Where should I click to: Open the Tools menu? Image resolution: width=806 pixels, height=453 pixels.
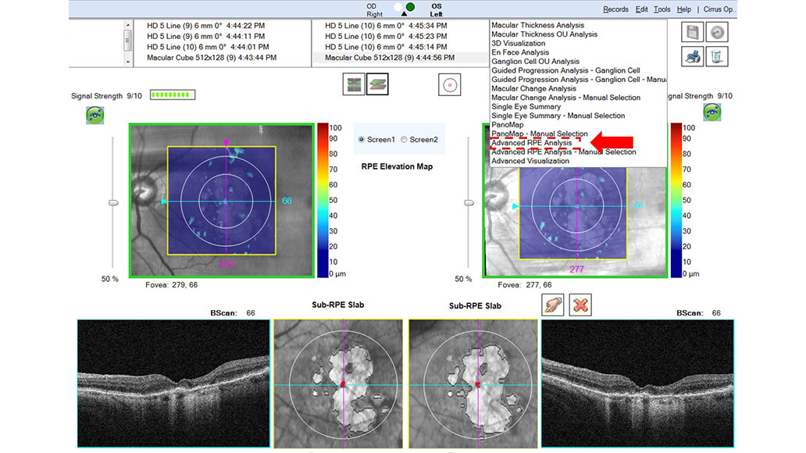[662, 9]
